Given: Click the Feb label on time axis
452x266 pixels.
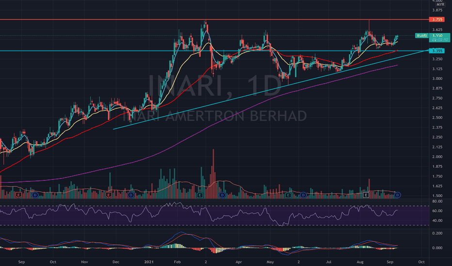Looking at the screenshot, I should pos(178,262).
